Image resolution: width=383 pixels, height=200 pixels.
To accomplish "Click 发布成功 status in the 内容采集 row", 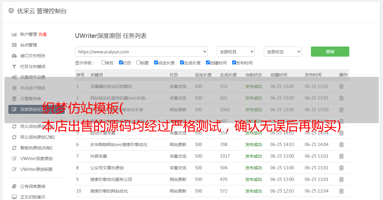I will tap(254, 156).
